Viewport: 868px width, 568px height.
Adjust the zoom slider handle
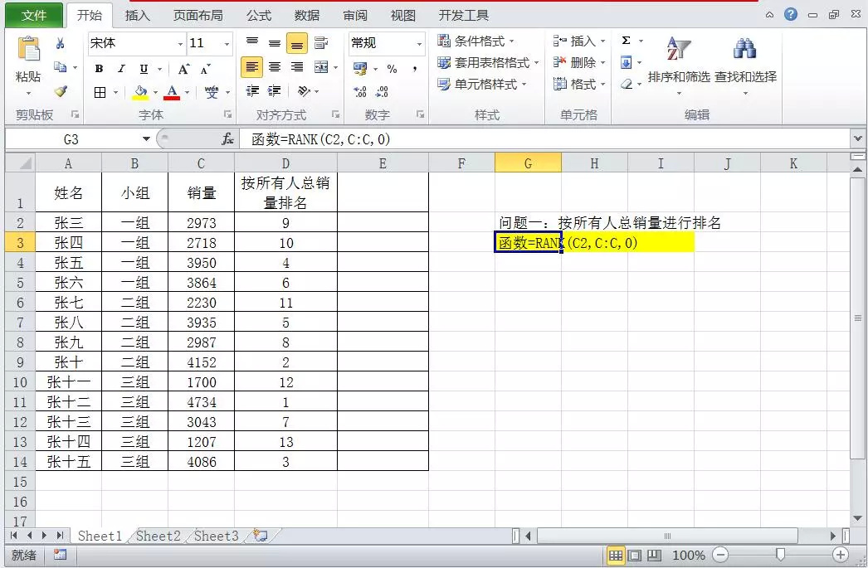point(780,554)
